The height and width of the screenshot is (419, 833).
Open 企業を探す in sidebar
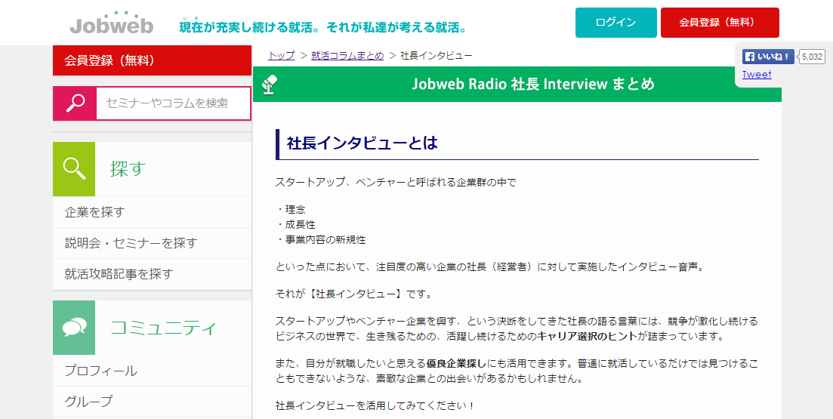[x=152, y=212]
